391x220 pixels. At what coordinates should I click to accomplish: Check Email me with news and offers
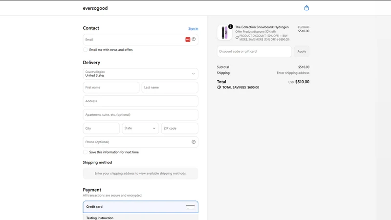[85, 50]
